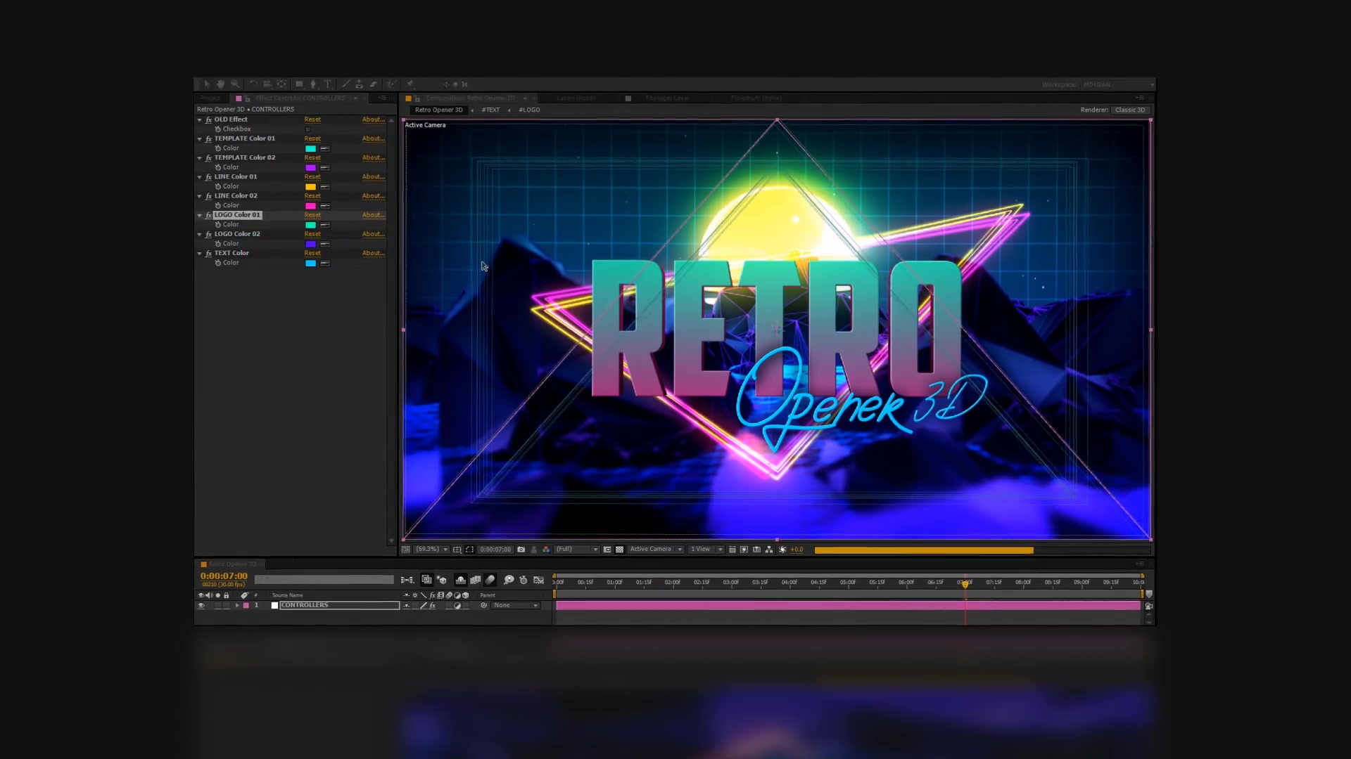Toggle stopwatch for TEXT Color
The width and height of the screenshot is (1351, 759).
coord(218,263)
